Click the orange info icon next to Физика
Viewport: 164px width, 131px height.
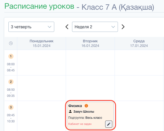click(x=86, y=106)
